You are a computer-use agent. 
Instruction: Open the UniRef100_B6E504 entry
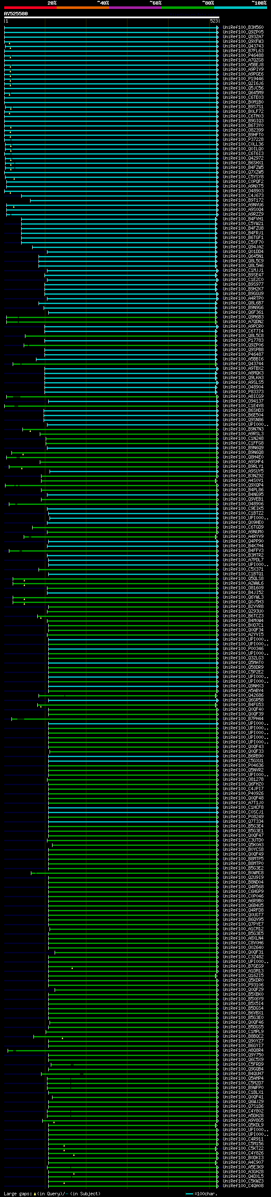click(243, 415)
